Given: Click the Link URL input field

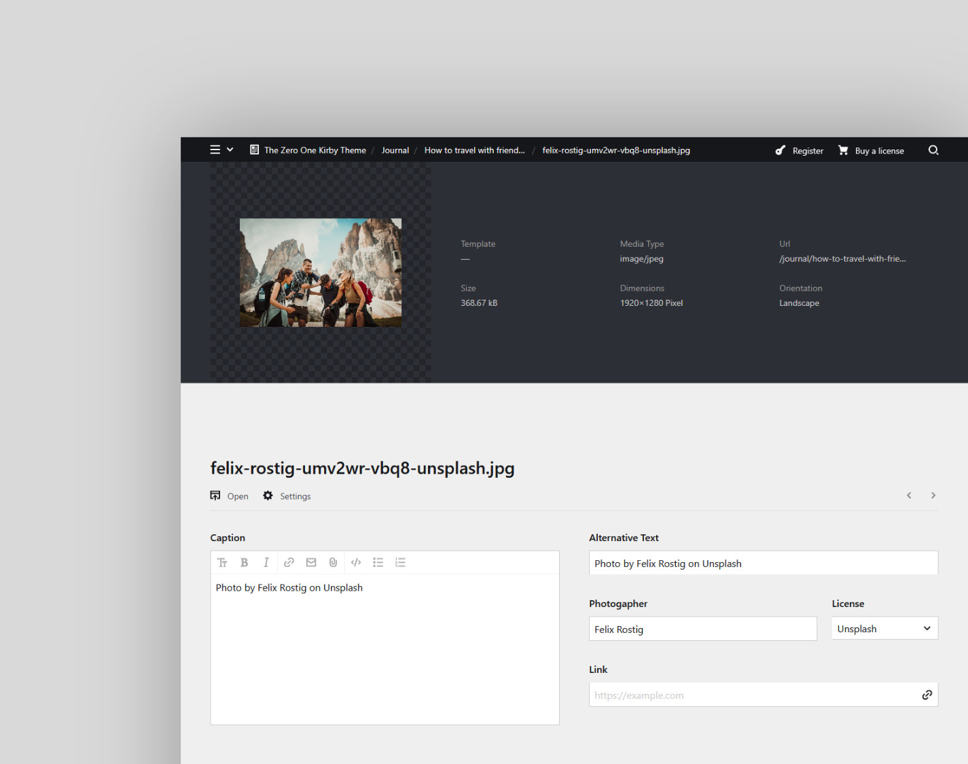Looking at the screenshot, I should pos(753,695).
